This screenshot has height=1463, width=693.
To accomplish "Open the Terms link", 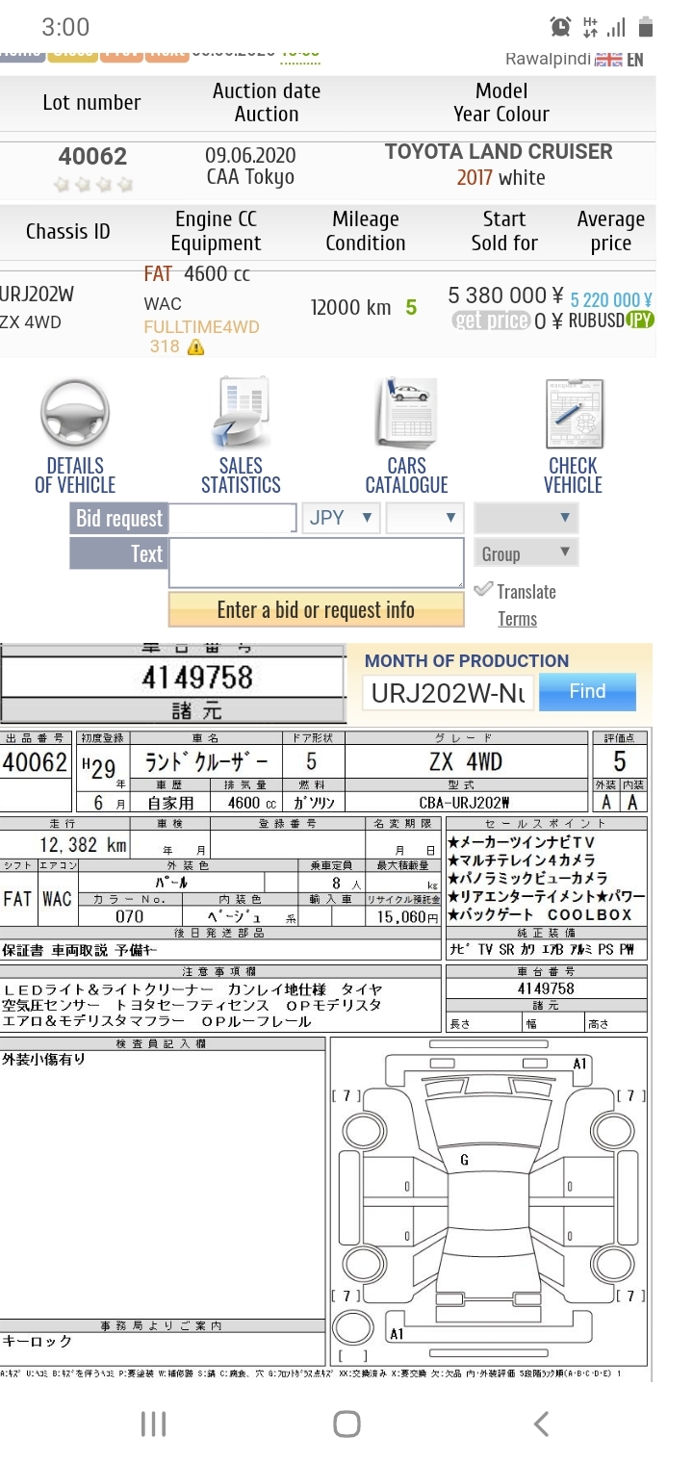I will coord(517,619).
